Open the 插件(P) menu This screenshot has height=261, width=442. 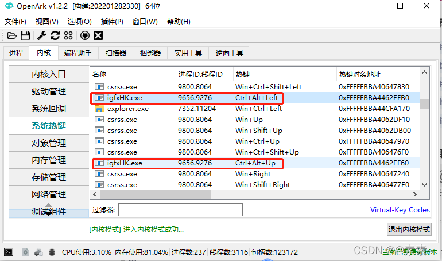click(x=112, y=22)
